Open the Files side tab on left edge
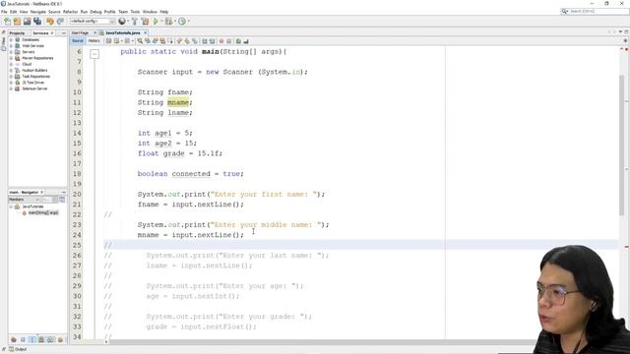This screenshot has height=354, width=630. 4,41
